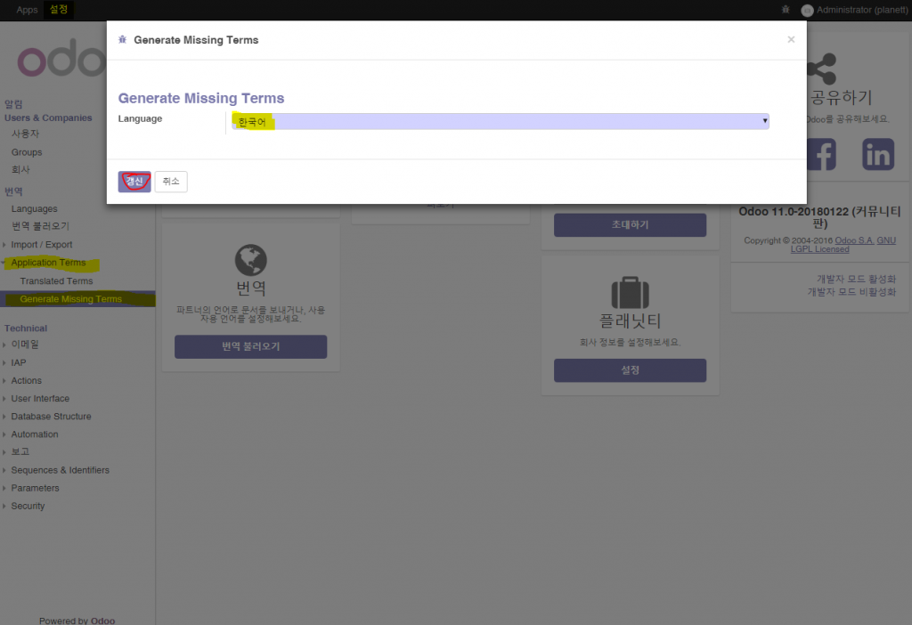Click the bug icon beside dialog title
The width and height of the screenshot is (912, 625).
[123, 39]
